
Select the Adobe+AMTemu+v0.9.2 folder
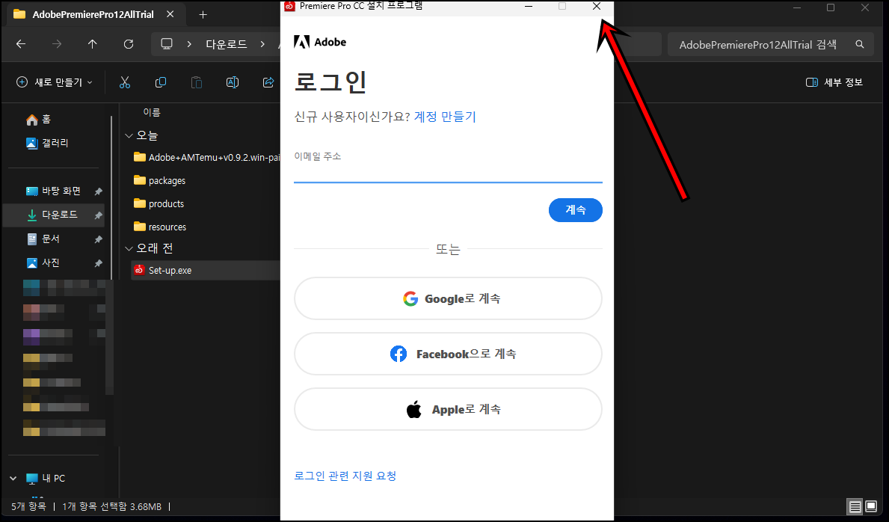click(x=206, y=157)
